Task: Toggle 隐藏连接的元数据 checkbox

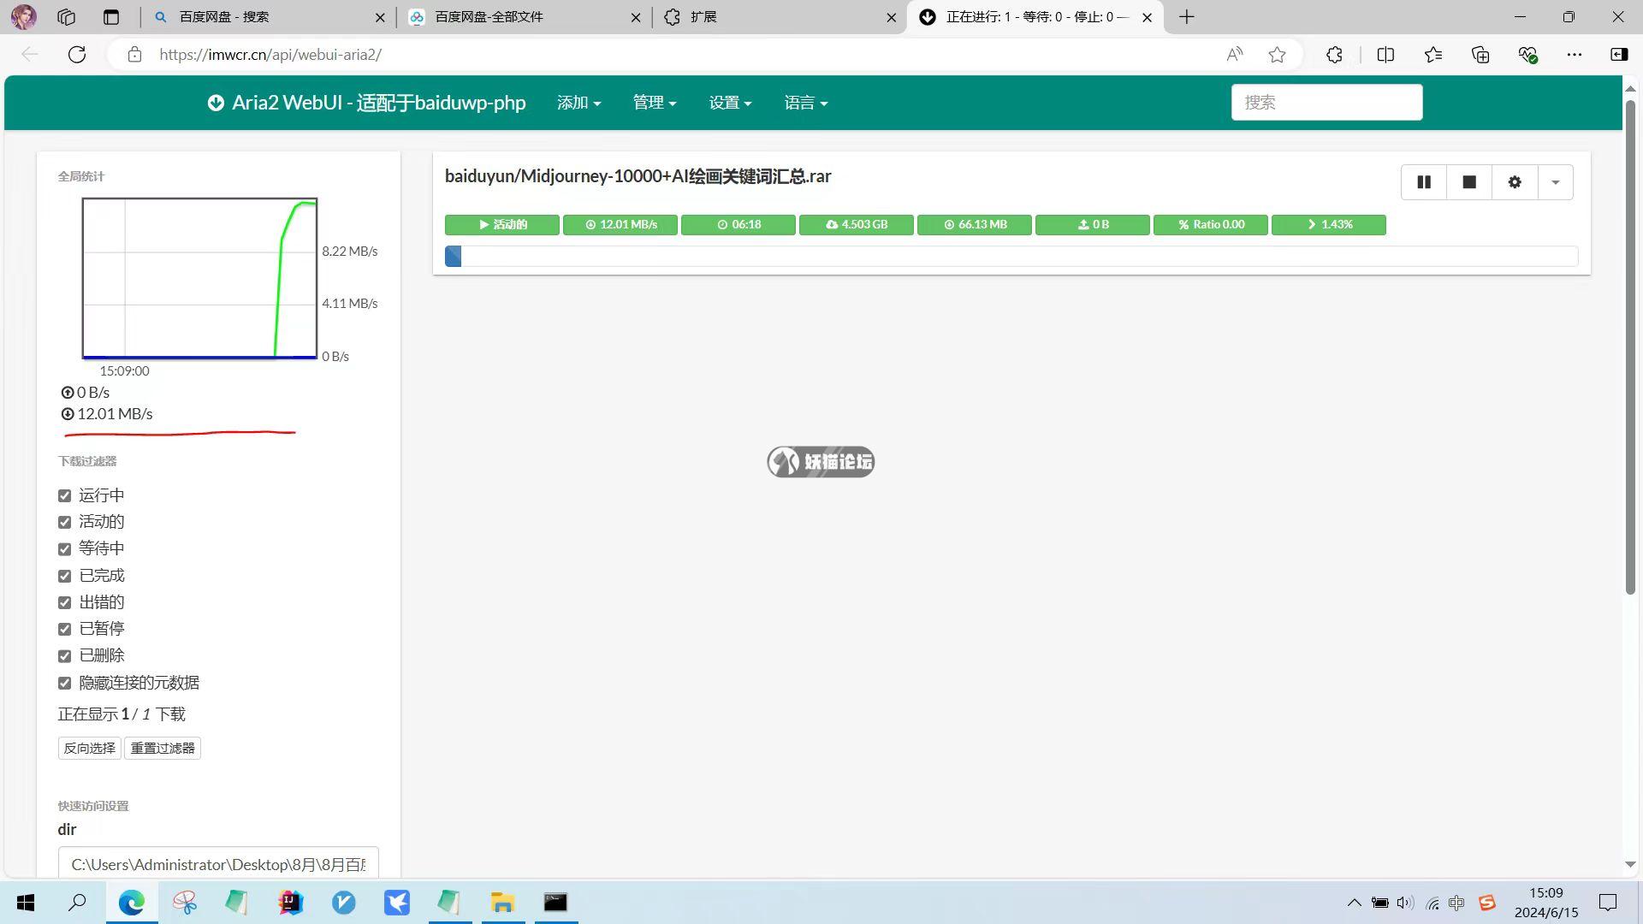Action: (x=64, y=683)
